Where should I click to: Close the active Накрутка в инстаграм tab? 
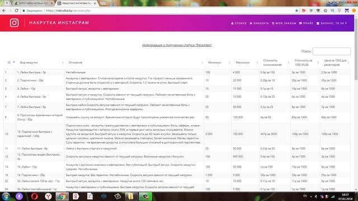pyautogui.click(x=95, y=3)
